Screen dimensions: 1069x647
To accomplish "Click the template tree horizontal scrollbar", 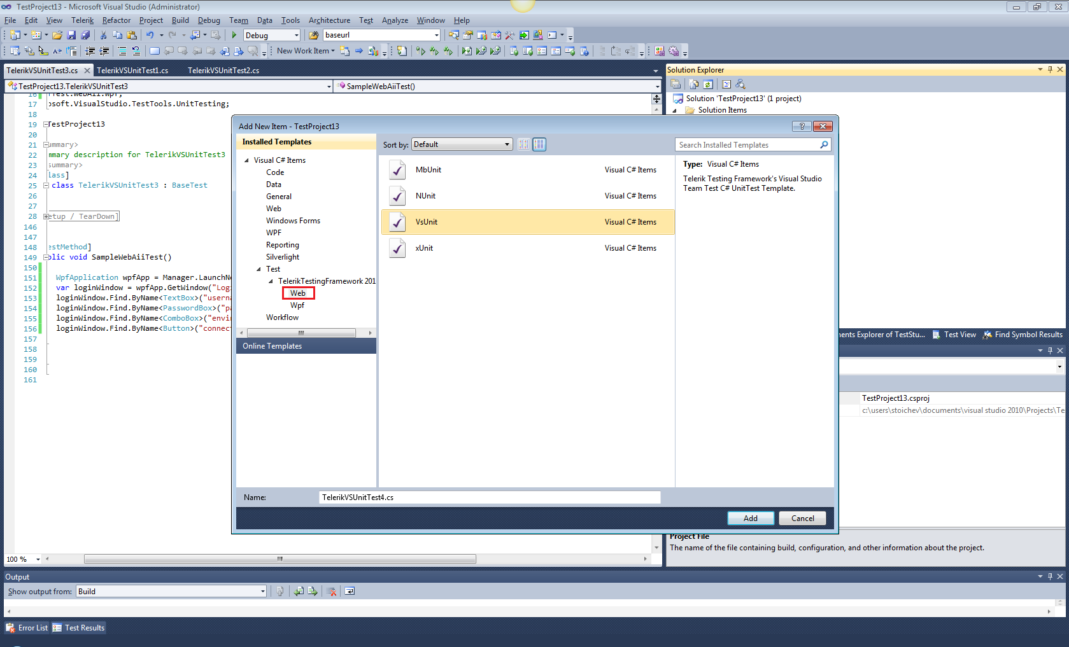I will pyautogui.click(x=301, y=333).
